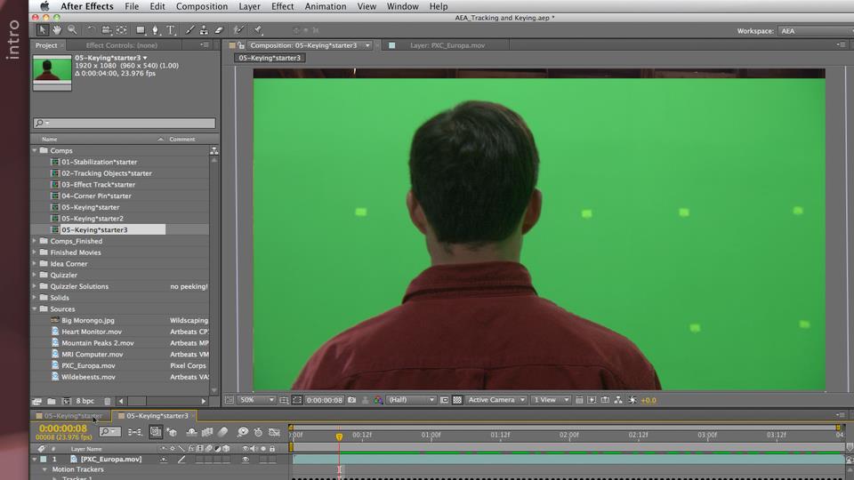Select the Rectangle shape tool
854x480 pixels.
141,30
